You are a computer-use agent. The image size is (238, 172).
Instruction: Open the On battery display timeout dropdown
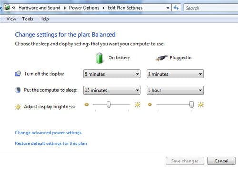click(x=112, y=74)
